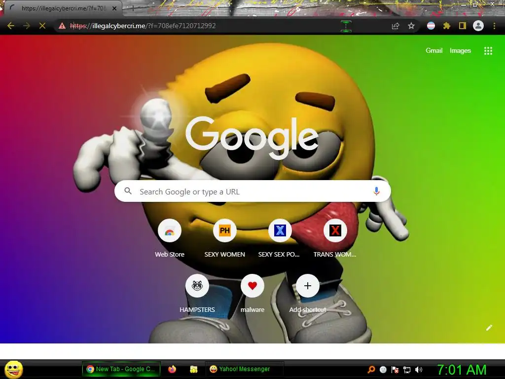Click the 7:01 AM clock

(461, 370)
